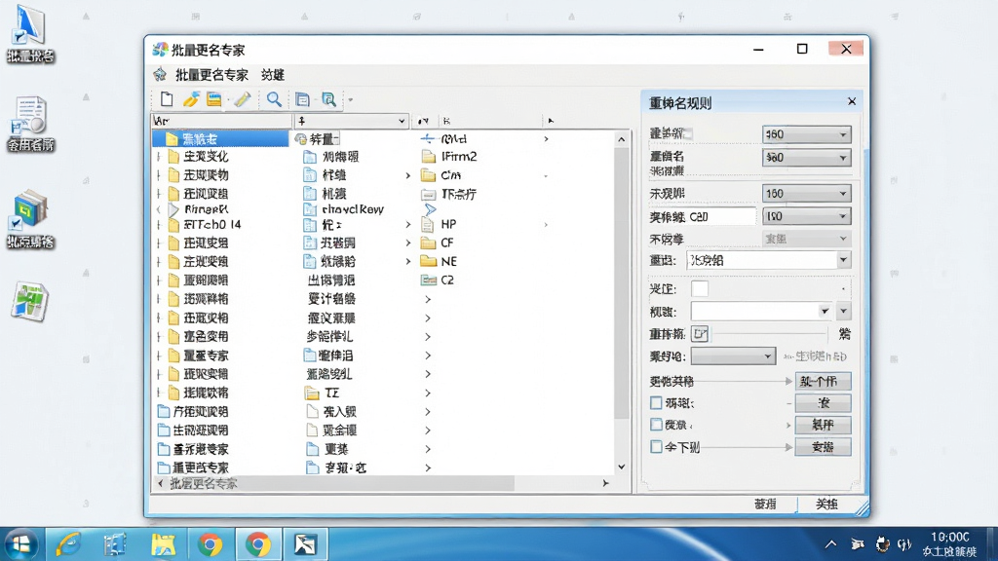This screenshot has height=561, width=998.
Task: Tick the middle of the three checkboxes
Action: (x=656, y=425)
